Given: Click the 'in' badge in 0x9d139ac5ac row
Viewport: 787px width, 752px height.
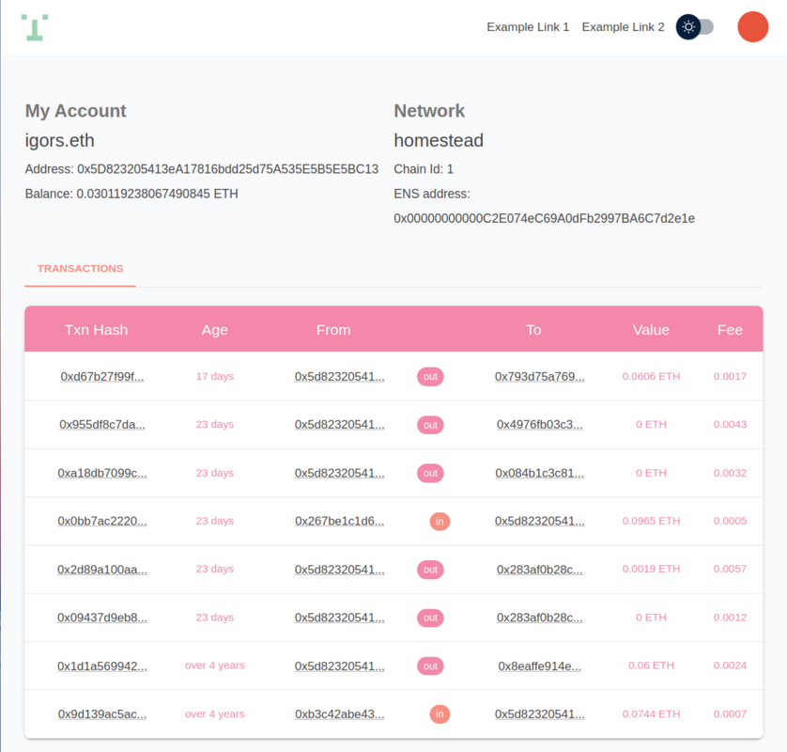Looking at the screenshot, I should coord(440,714).
